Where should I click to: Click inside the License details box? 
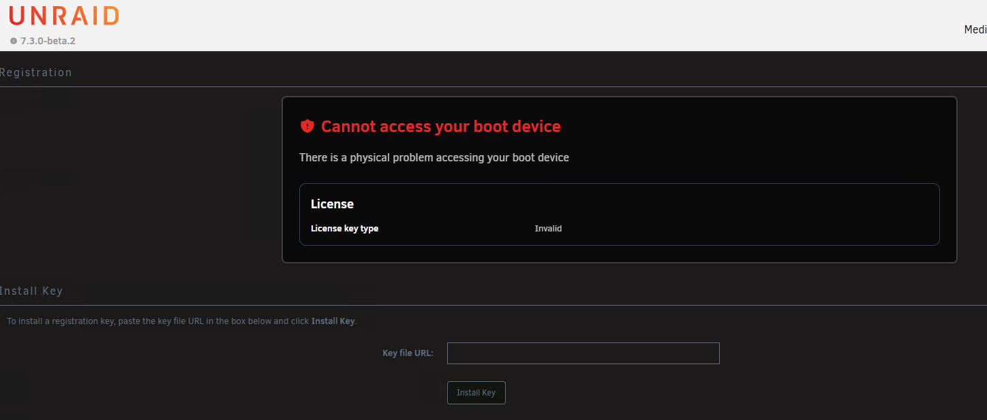(620, 214)
